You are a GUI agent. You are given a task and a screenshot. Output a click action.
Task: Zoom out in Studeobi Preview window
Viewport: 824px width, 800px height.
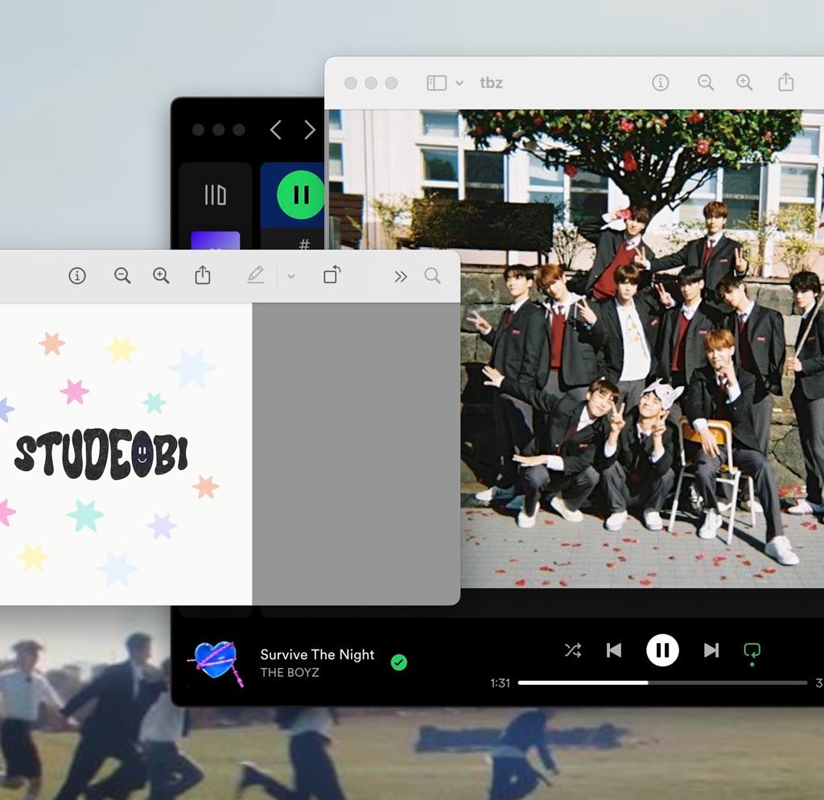tap(122, 275)
